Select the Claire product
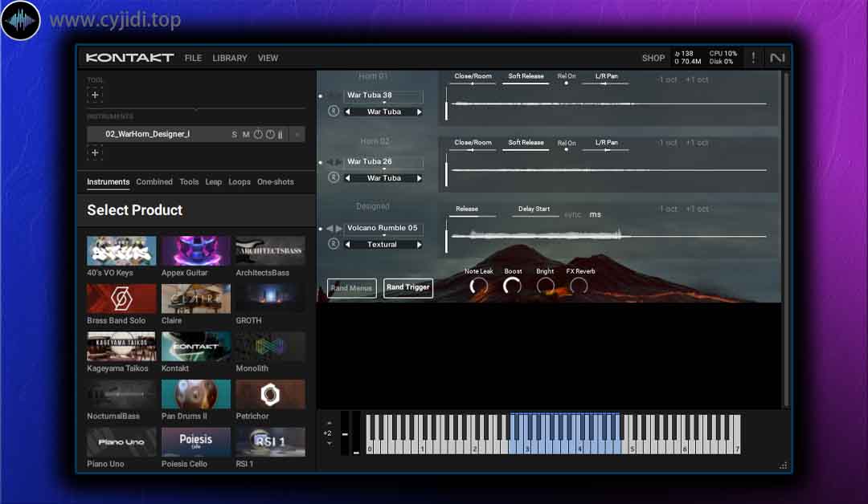 [196, 304]
